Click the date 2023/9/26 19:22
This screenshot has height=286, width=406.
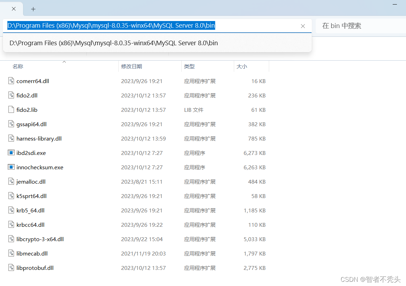click(142, 225)
